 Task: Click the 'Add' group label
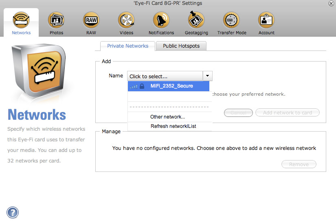[106, 61]
